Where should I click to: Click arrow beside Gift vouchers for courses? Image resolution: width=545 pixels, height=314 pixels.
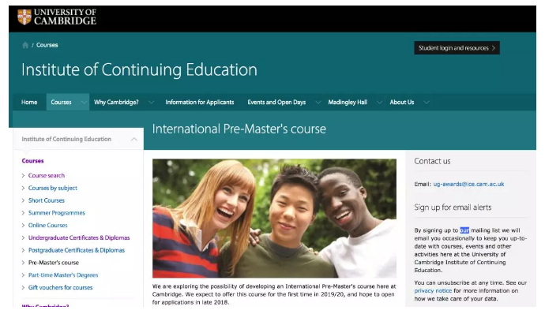[23, 288]
